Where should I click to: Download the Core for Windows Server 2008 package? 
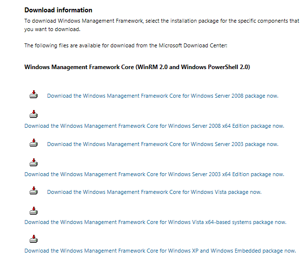162,96
